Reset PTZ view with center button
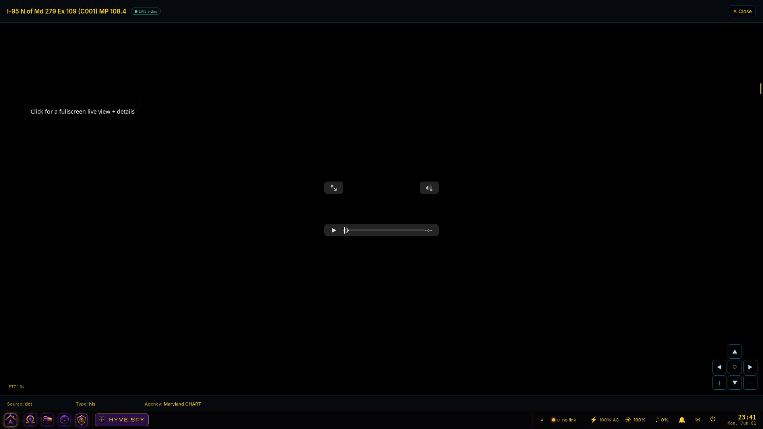 click(735, 367)
